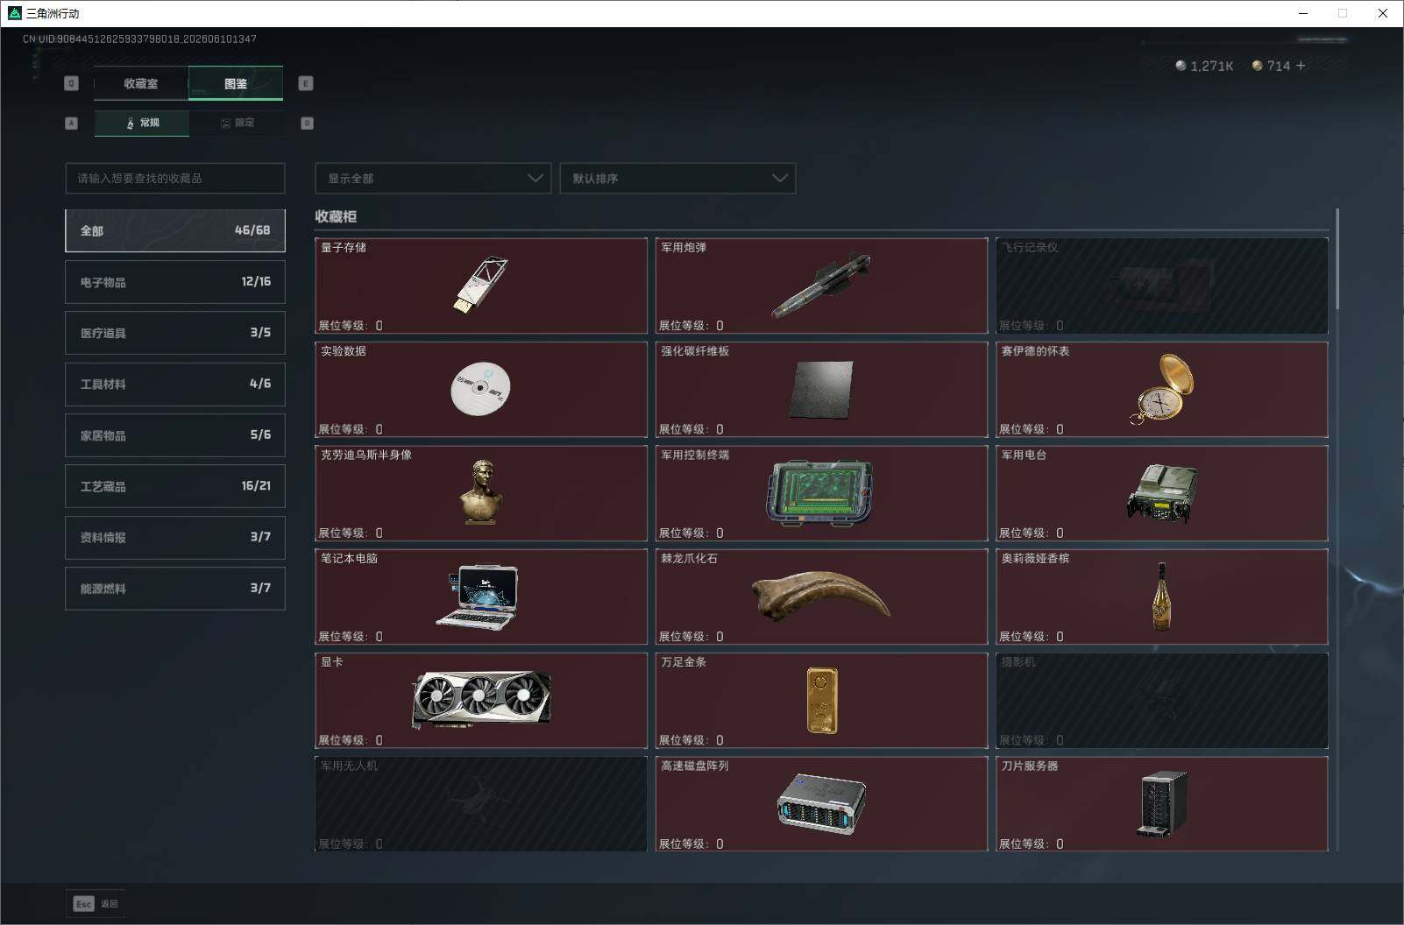Open the 克劳迪乌斯半身像 bust item
The height and width of the screenshot is (925, 1404).
[481, 493]
